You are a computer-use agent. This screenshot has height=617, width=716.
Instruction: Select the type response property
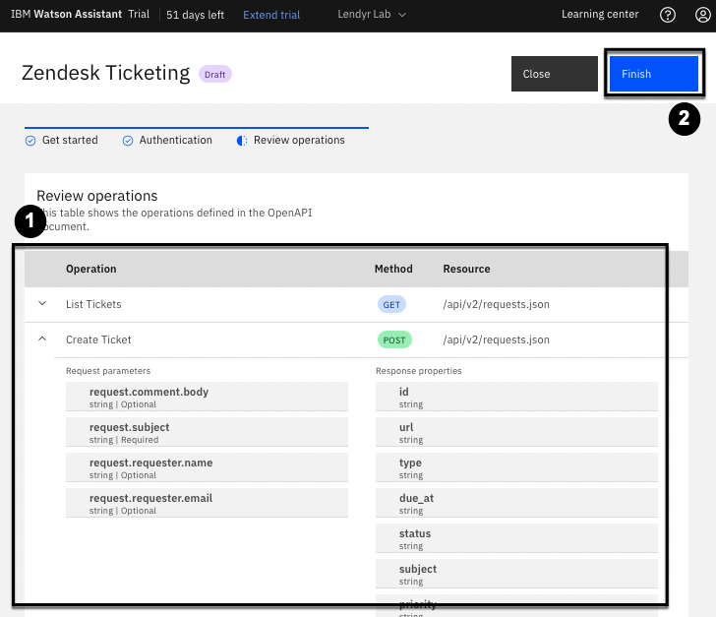click(x=517, y=467)
